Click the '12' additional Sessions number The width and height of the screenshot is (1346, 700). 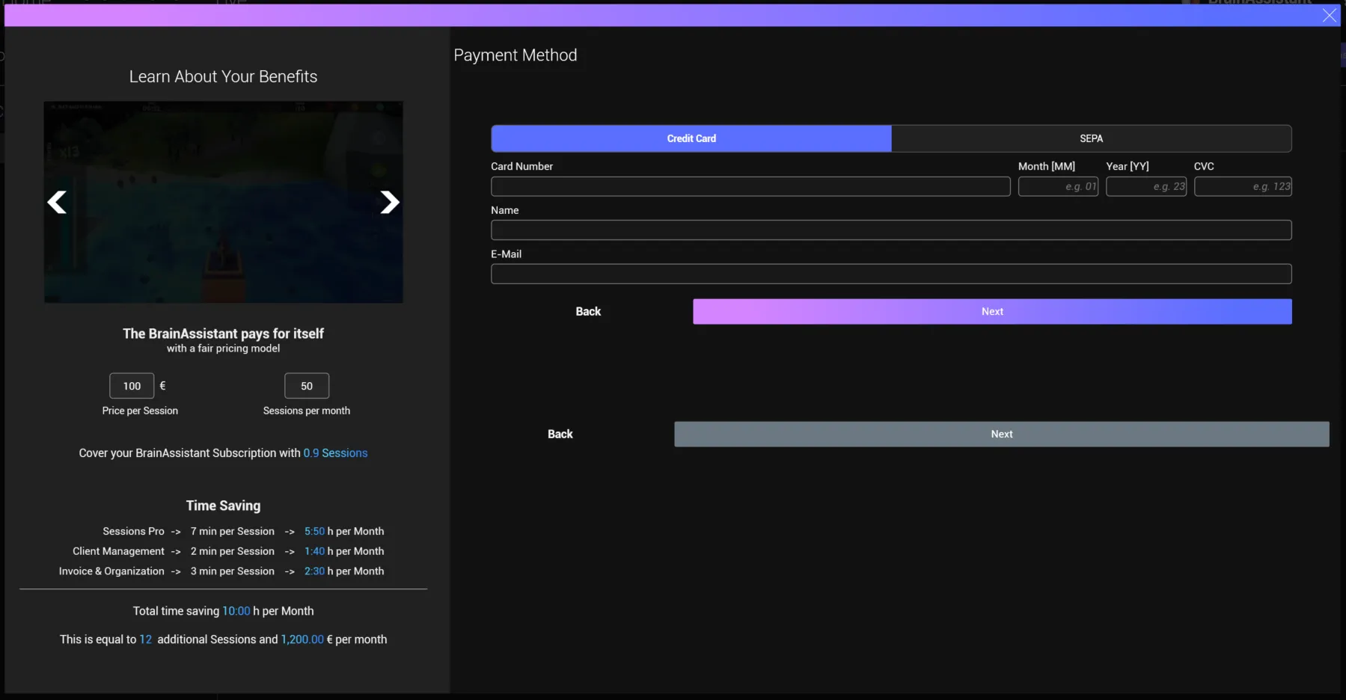(x=145, y=639)
